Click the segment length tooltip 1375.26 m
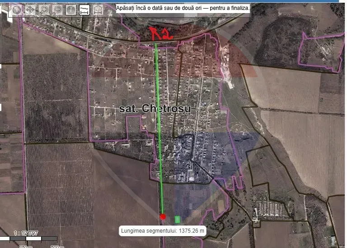 coord(163,231)
